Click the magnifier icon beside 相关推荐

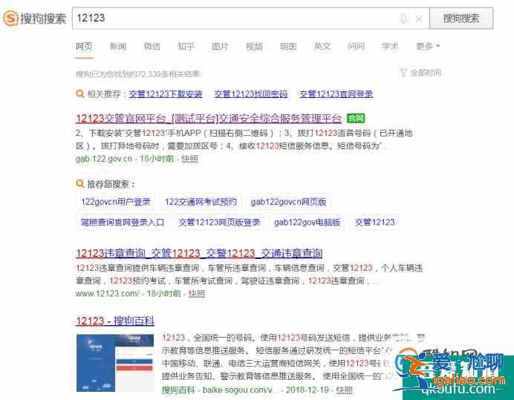coord(79,94)
